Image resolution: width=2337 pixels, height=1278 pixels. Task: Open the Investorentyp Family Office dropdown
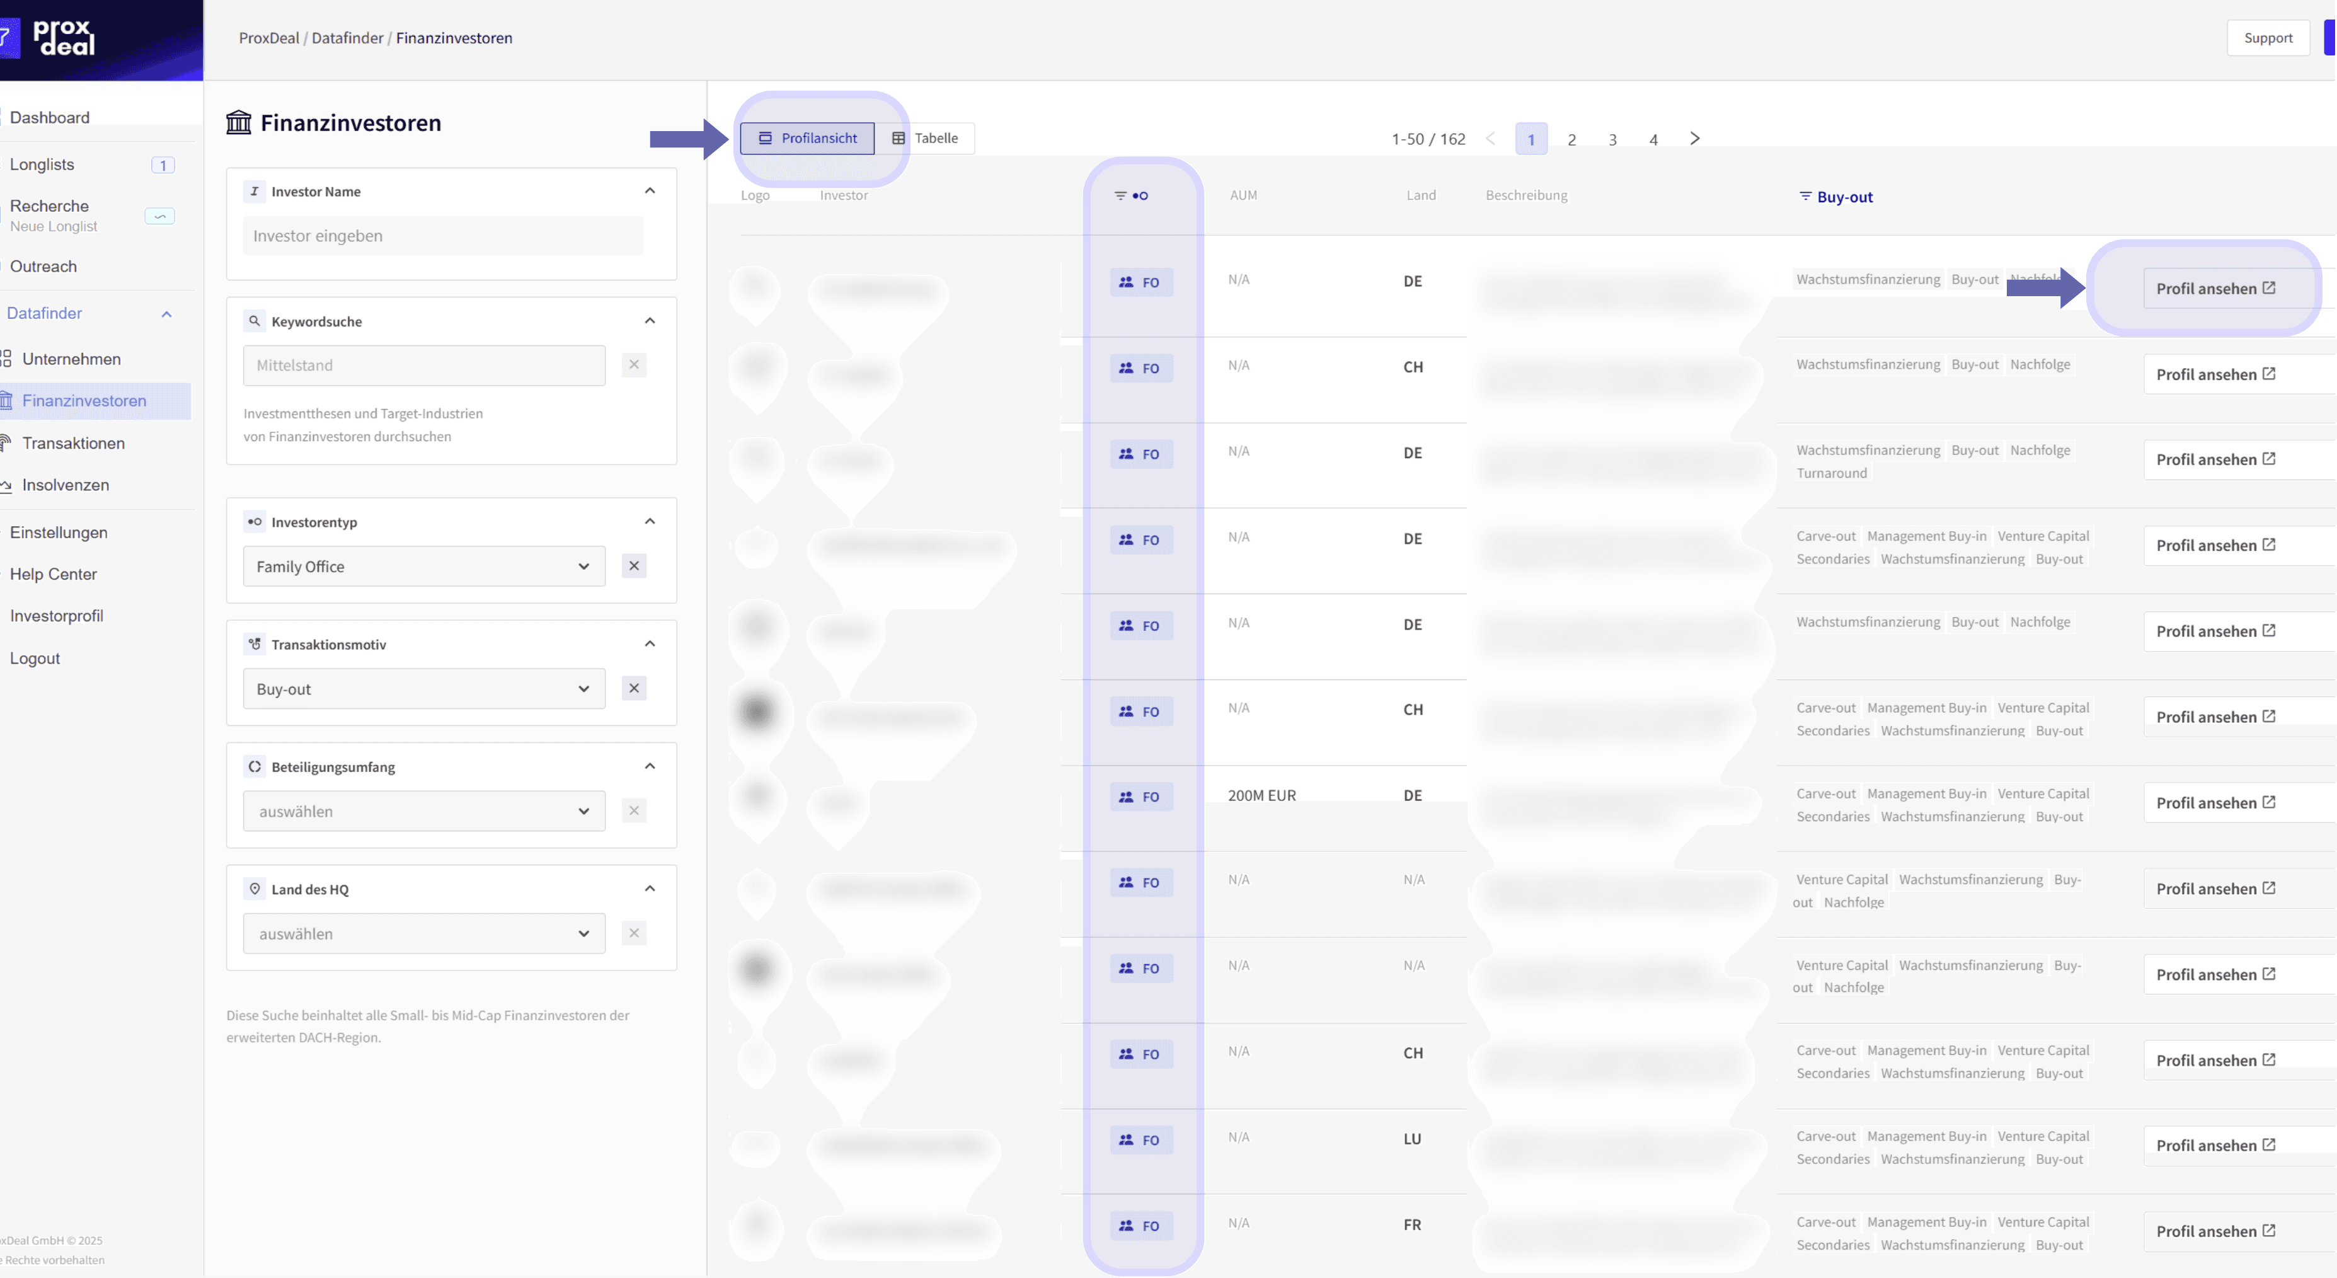(423, 566)
